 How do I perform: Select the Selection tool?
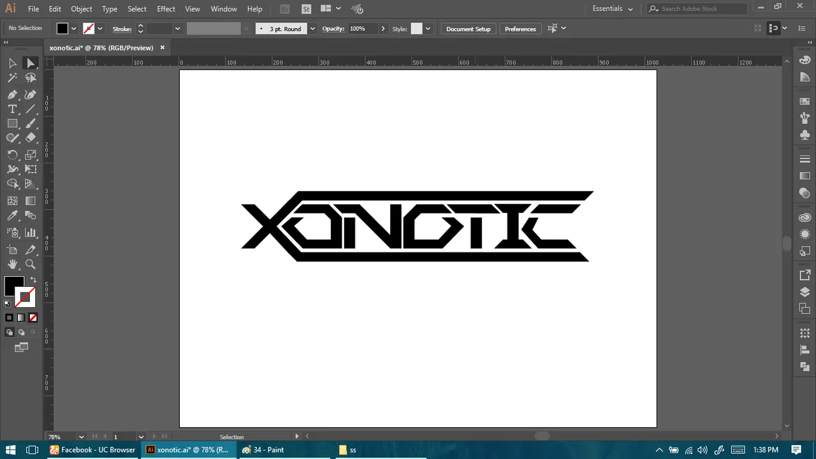pyautogui.click(x=12, y=62)
